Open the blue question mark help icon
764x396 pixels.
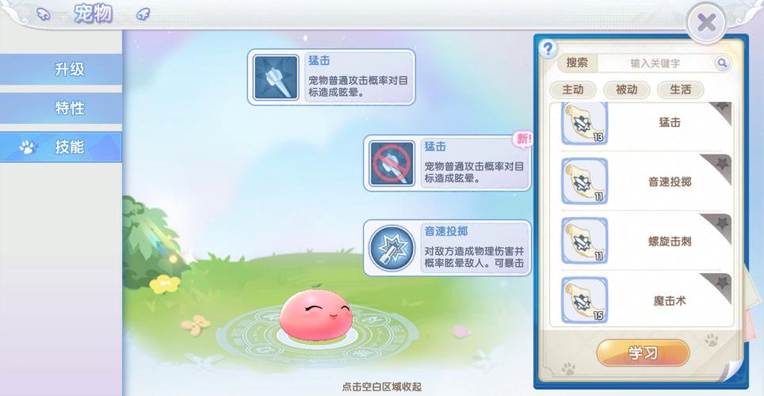tap(548, 49)
